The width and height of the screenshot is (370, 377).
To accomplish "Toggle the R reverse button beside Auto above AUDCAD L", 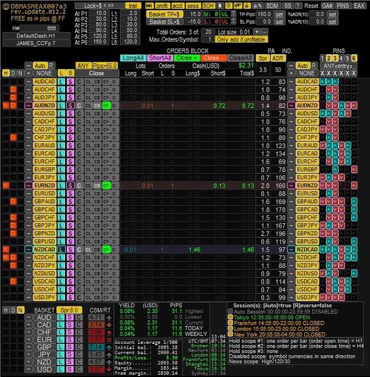I will pyautogui.click(x=51, y=66).
